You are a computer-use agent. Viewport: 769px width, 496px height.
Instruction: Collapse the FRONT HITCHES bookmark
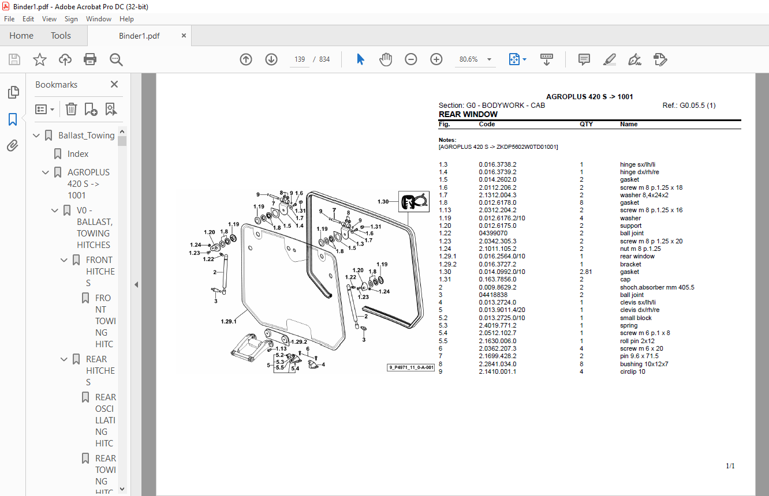click(x=65, y=260)
